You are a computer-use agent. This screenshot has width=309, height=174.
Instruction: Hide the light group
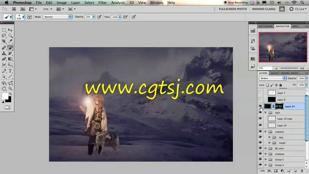260,113
